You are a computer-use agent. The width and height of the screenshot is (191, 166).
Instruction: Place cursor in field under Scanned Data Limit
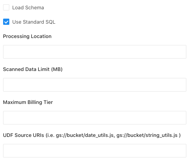click(95, 85)
